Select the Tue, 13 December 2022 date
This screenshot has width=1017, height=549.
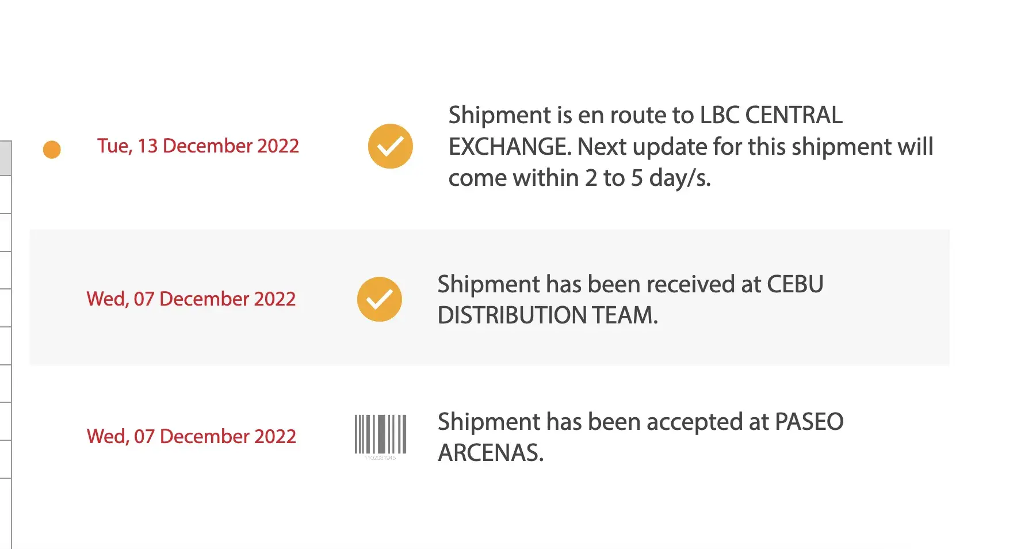(198, 146)
